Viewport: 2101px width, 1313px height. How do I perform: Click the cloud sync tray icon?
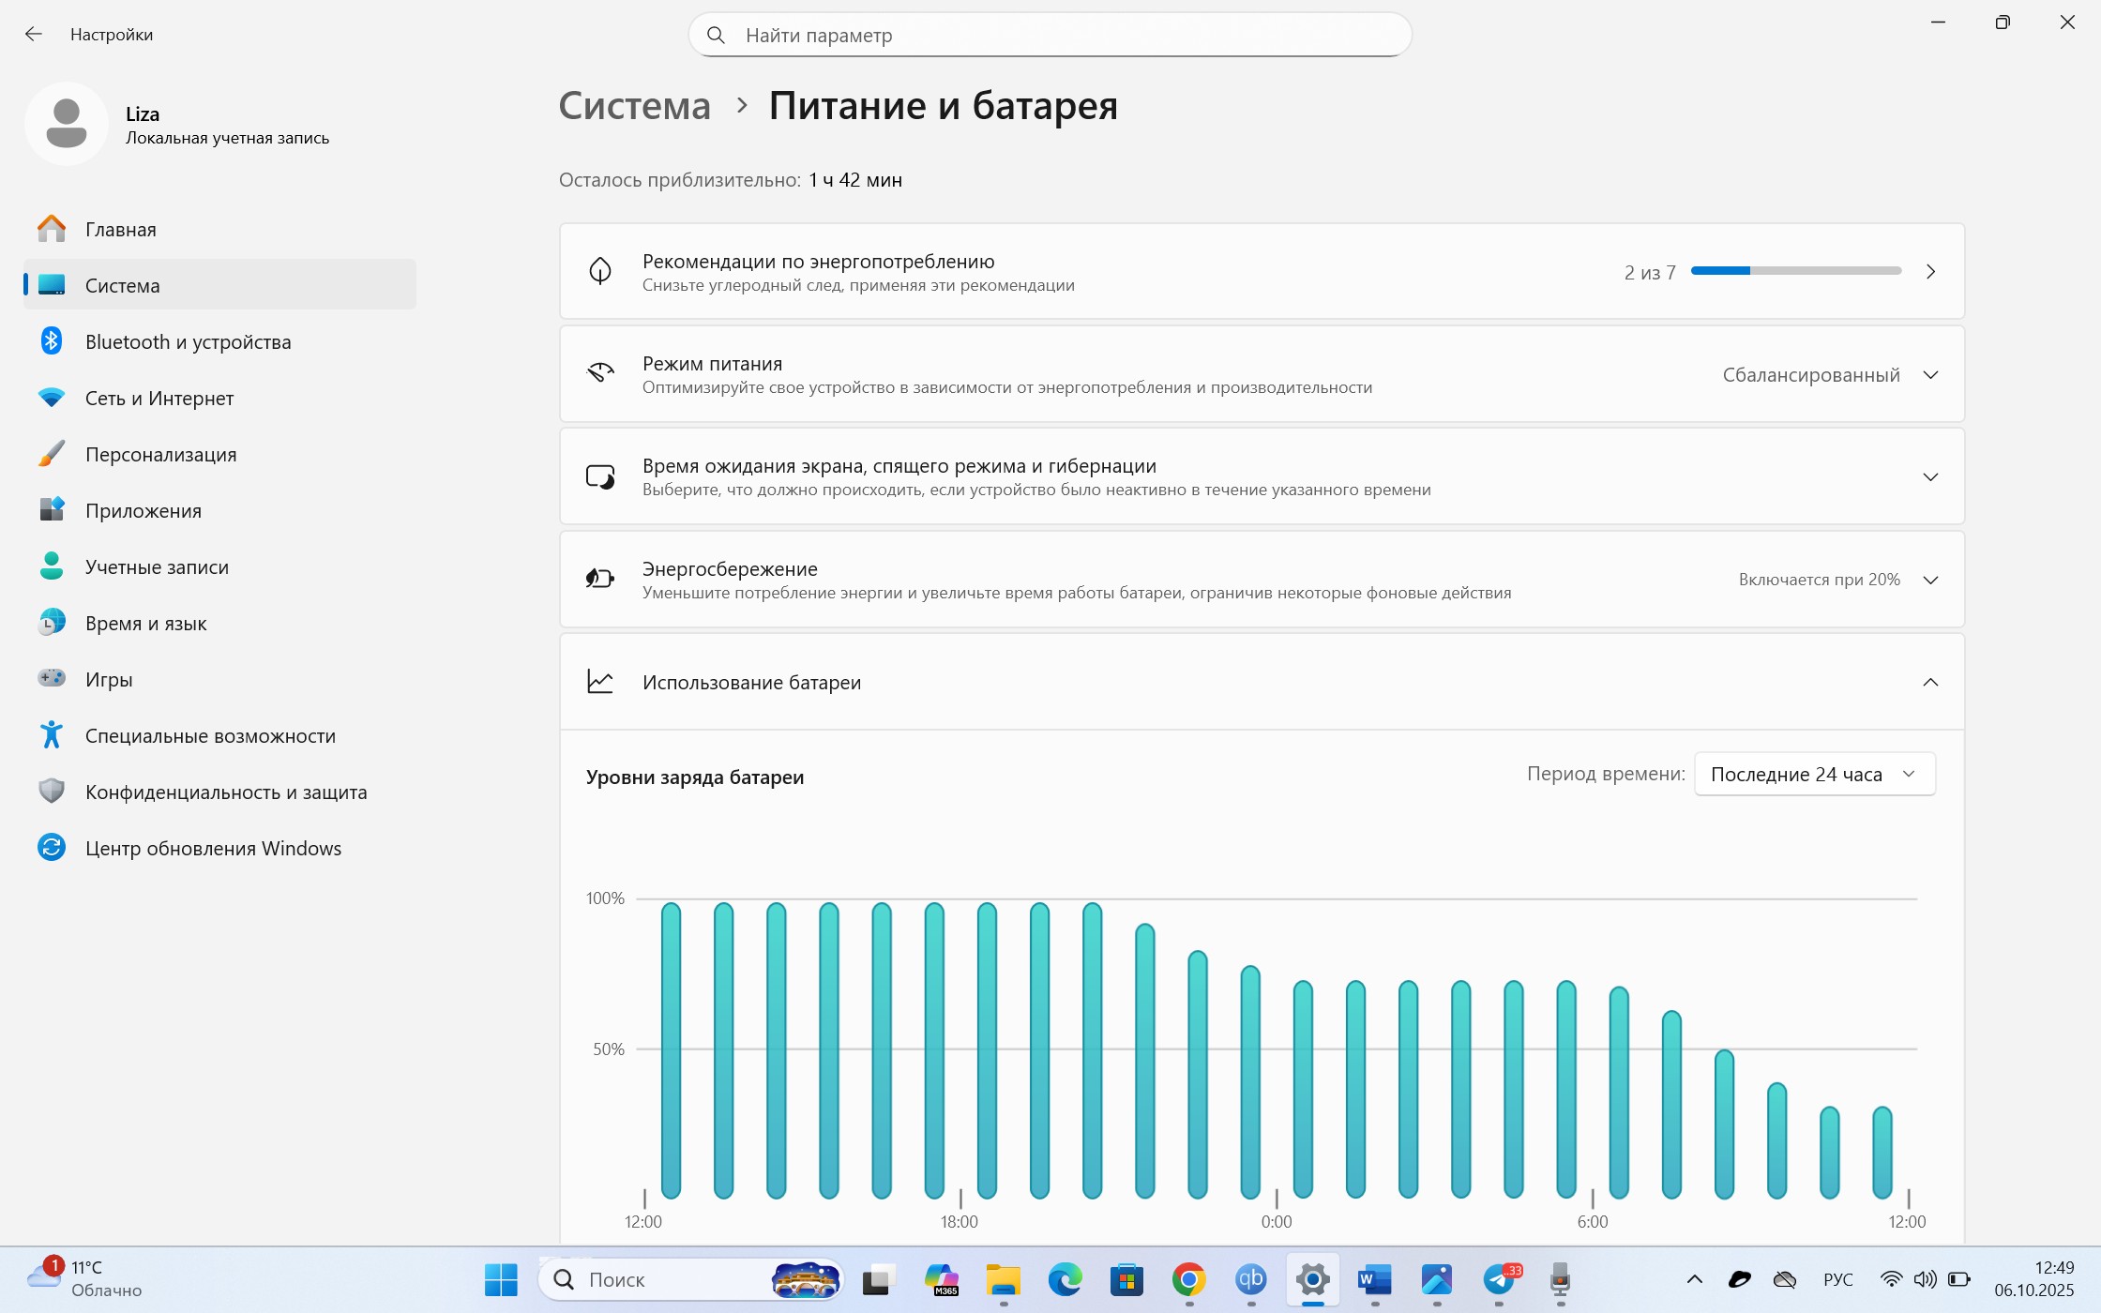1785,1279
